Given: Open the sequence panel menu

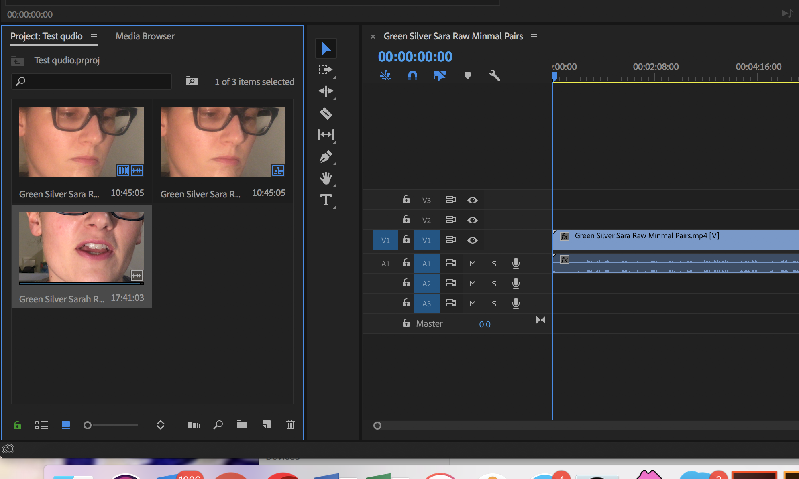Looking at the screenshot, I should [534, 37].
